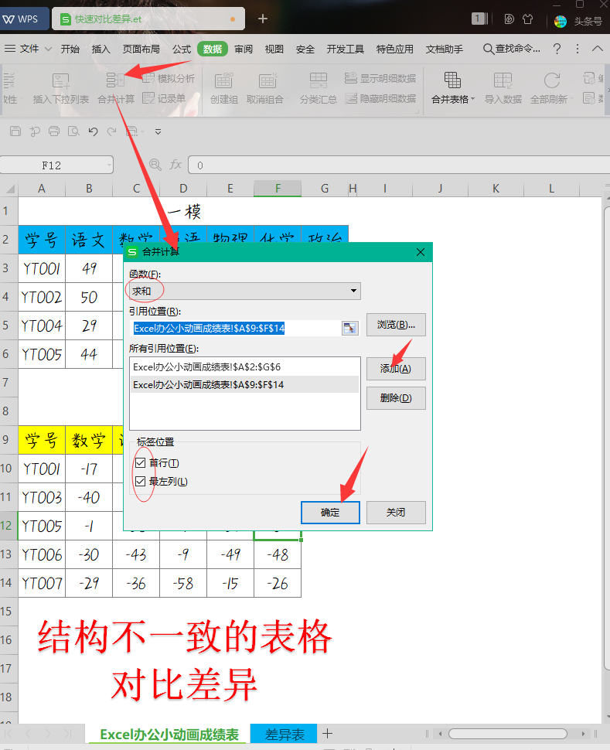Click cell YT006 in row 13
Image resolution: width=610 pixels, height=750 pixels.
pyautogui.click(x=42, y=555)
